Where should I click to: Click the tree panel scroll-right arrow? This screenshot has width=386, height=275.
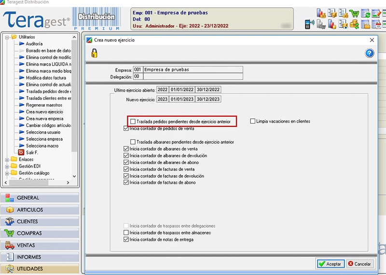68,183
